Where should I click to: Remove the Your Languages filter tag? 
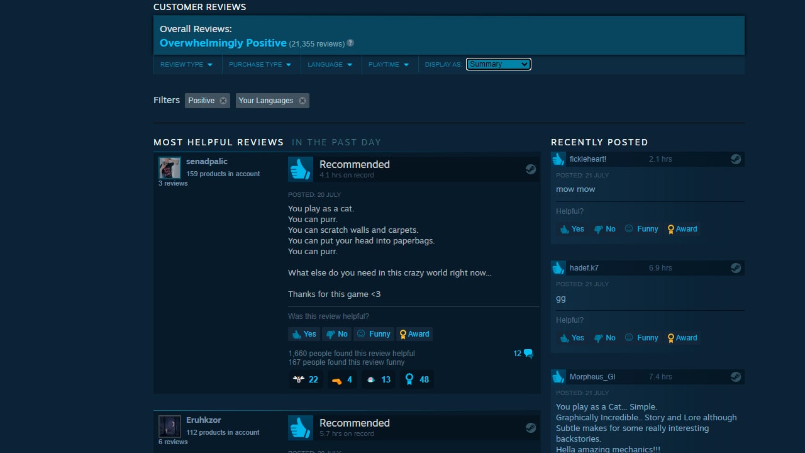303,101
